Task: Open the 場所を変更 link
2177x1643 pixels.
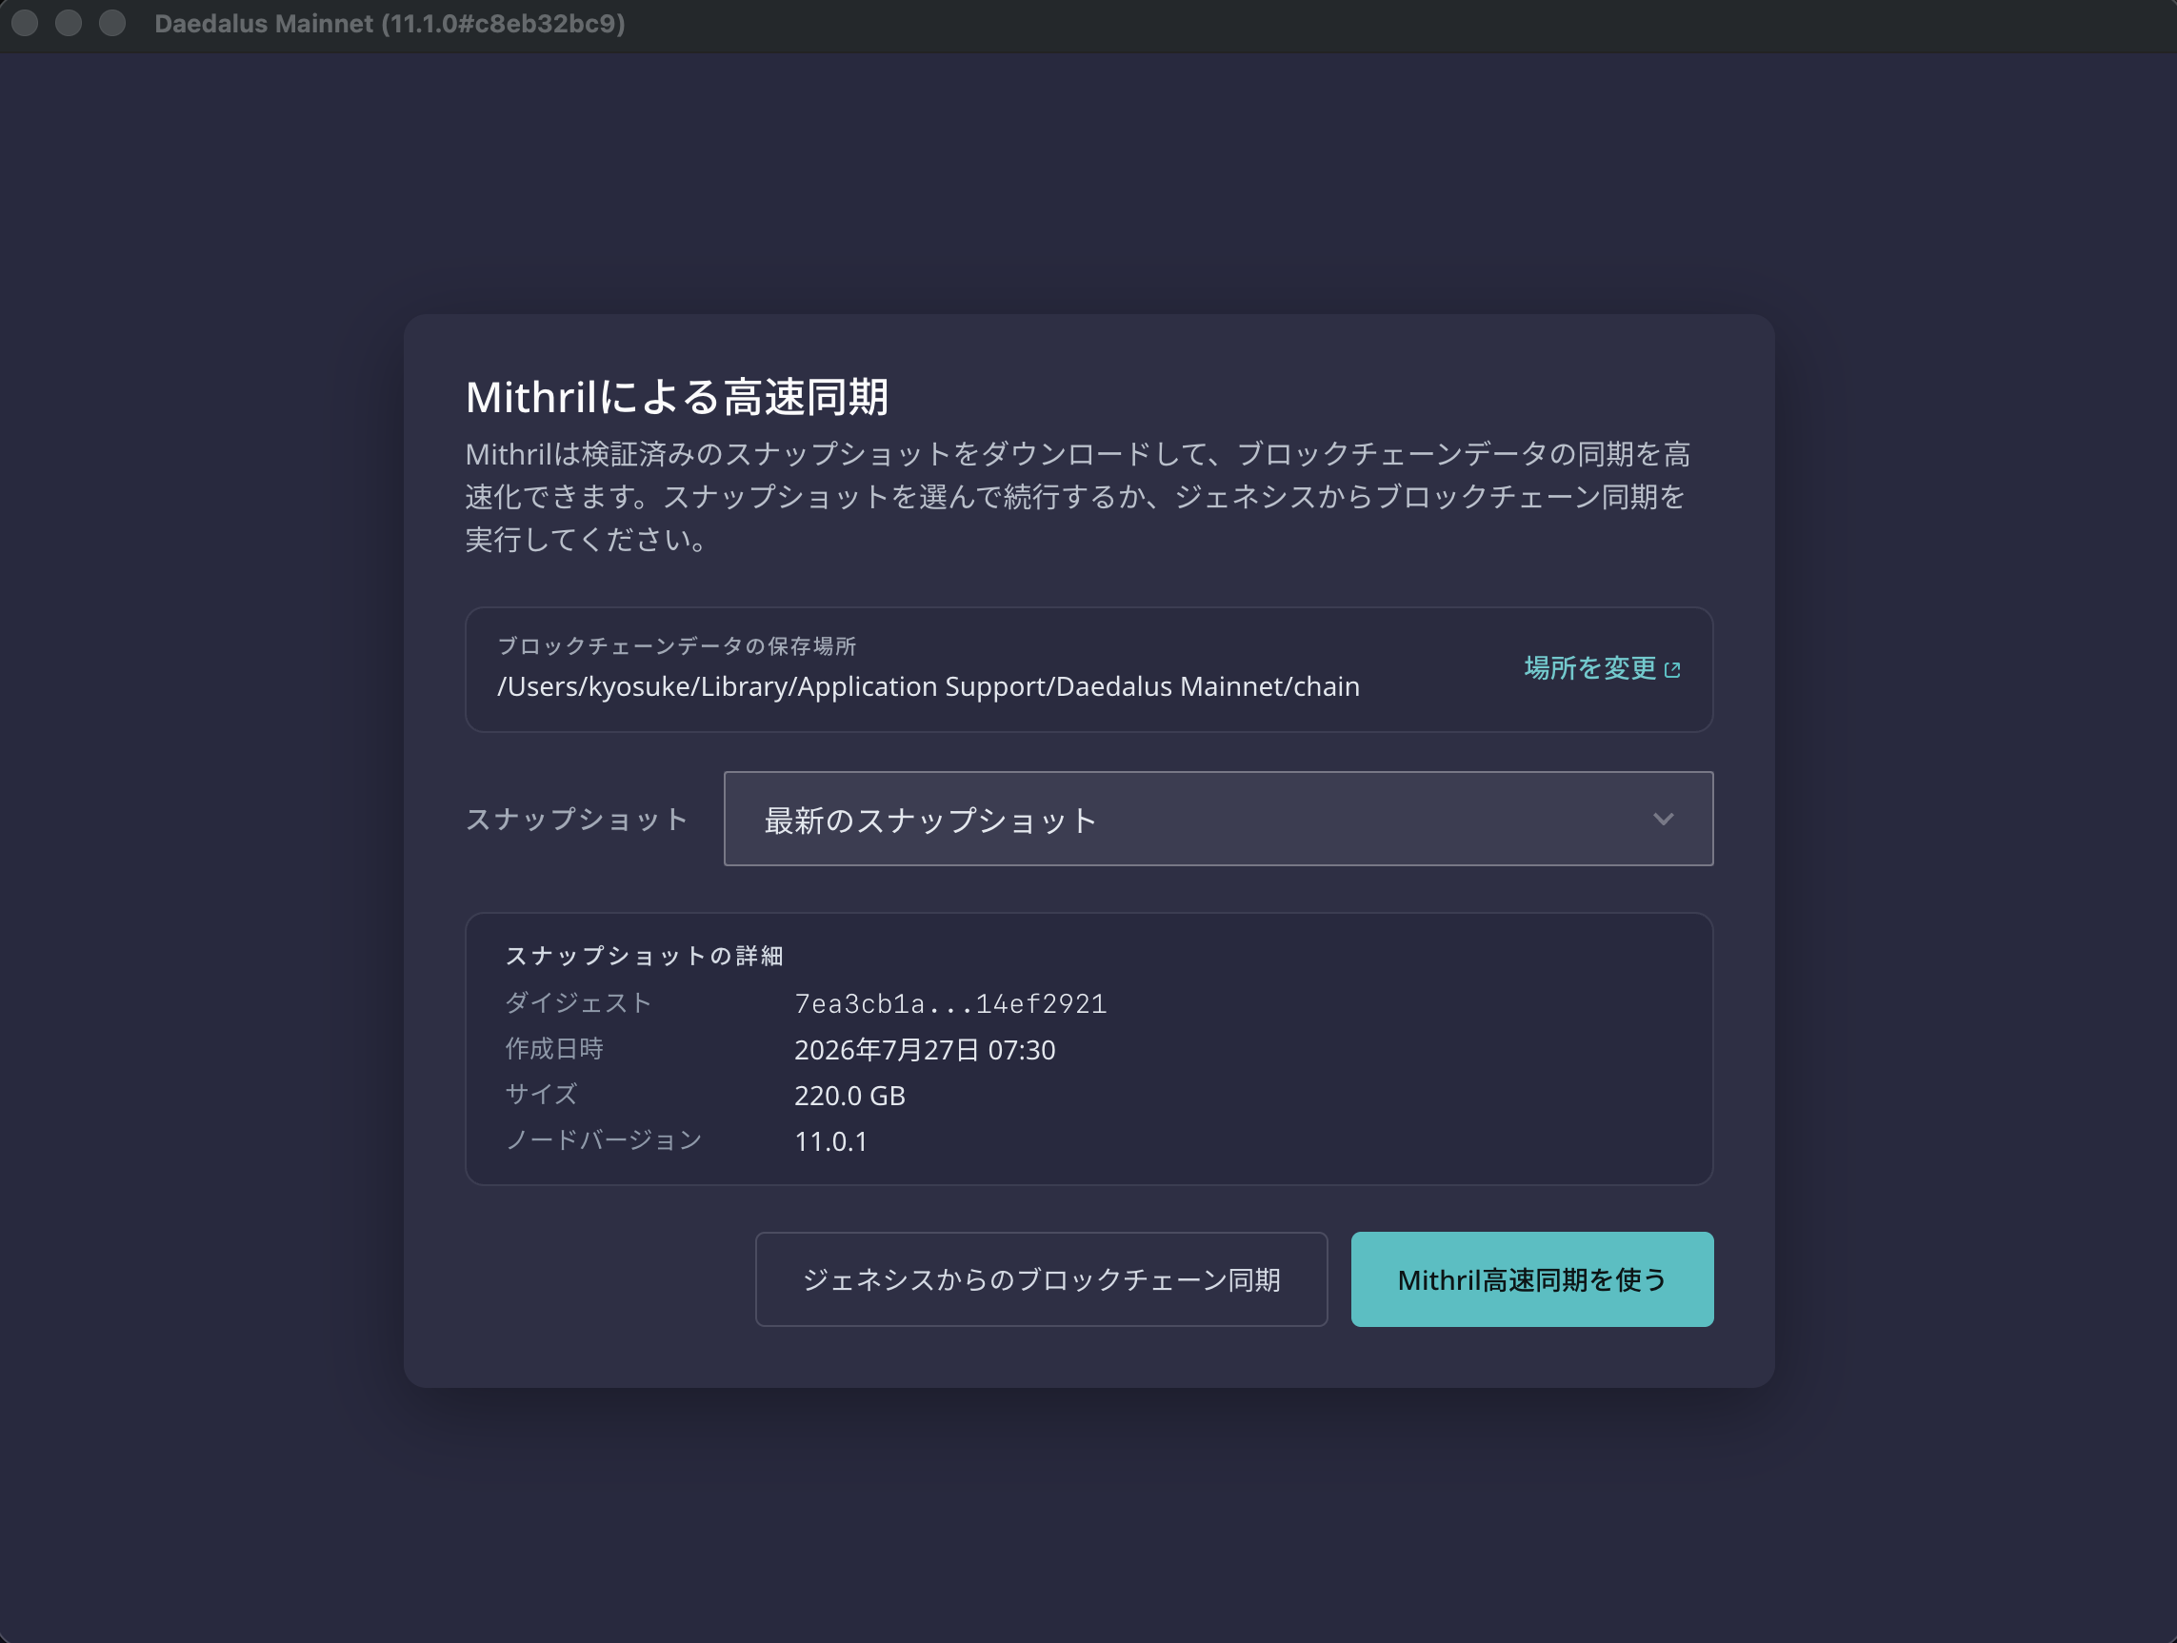Action: pyautogui.click(x=1602, y=668)
